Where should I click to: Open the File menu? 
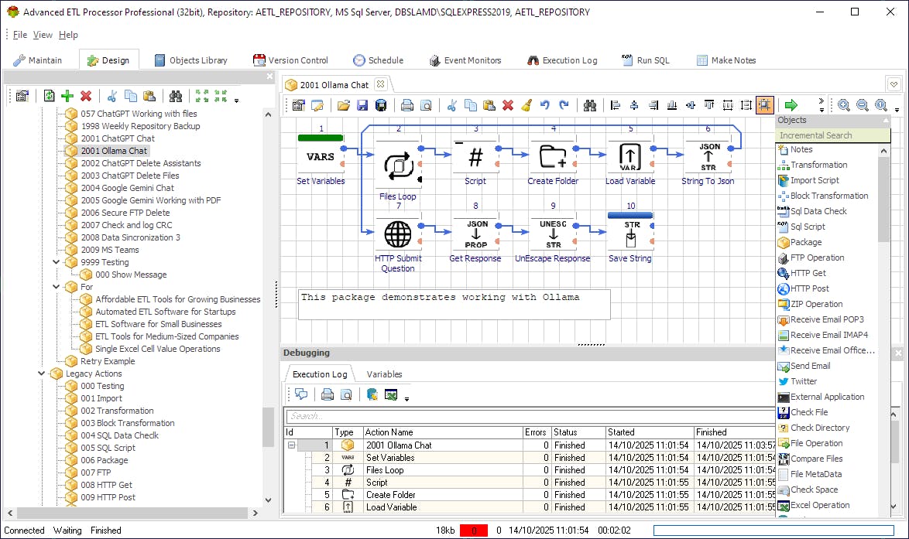click(x=19, y=35)
